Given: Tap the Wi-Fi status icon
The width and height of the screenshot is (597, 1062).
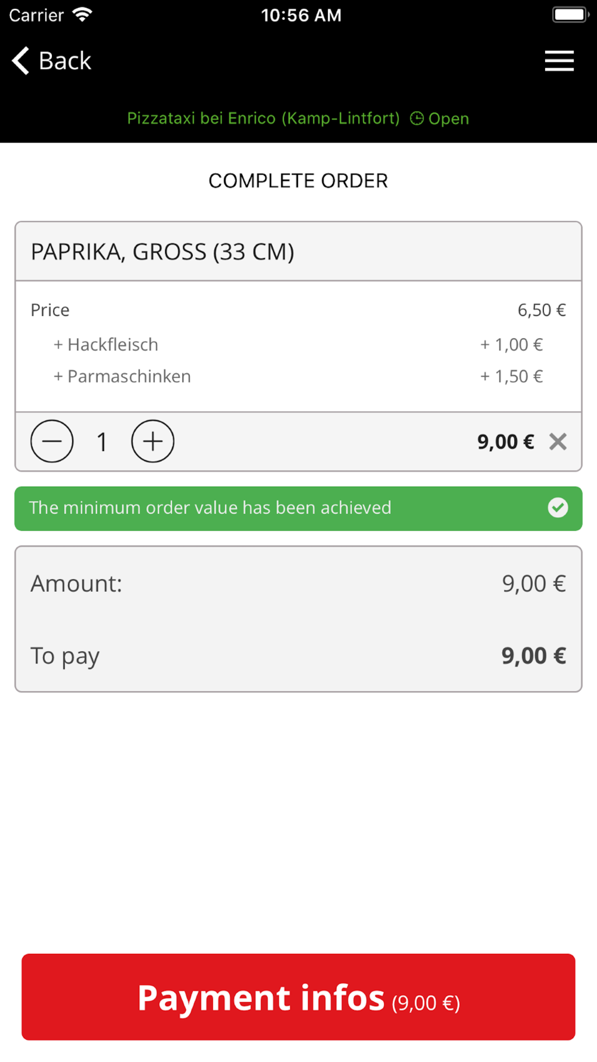Looking at the screenshot, I should click(82, 14).
